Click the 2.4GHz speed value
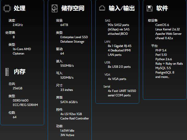Image resolution: width=187 pixels, height=140 pixels. pyautogui.click(x=18, y=25)
